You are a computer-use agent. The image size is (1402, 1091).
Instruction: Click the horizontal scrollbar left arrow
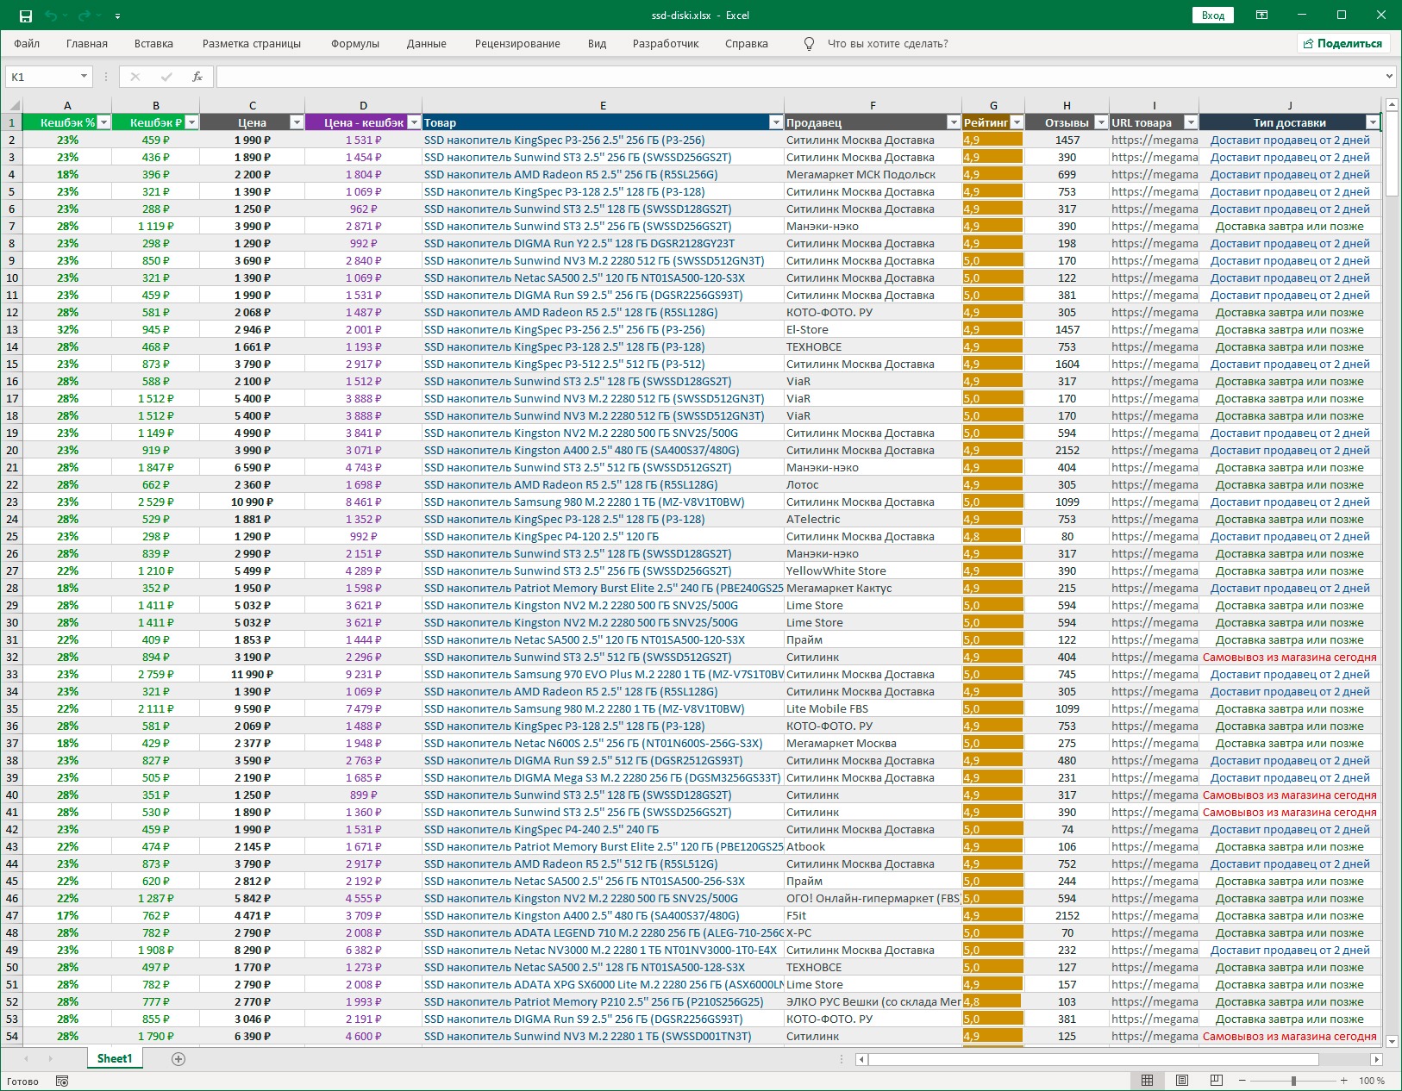click(x=861, y=1059)
